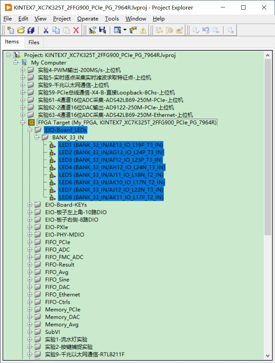This screenshot has width=275, height=363.
Task: Click the Filter View toolbar icon
Action: (x=117, y=30)
